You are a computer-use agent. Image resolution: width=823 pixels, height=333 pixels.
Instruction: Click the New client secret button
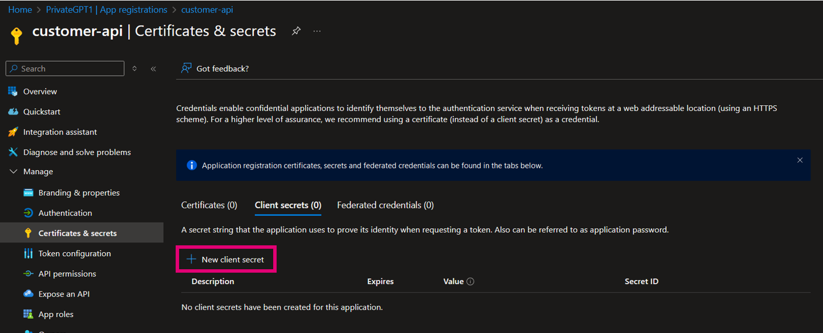(226, 260)
